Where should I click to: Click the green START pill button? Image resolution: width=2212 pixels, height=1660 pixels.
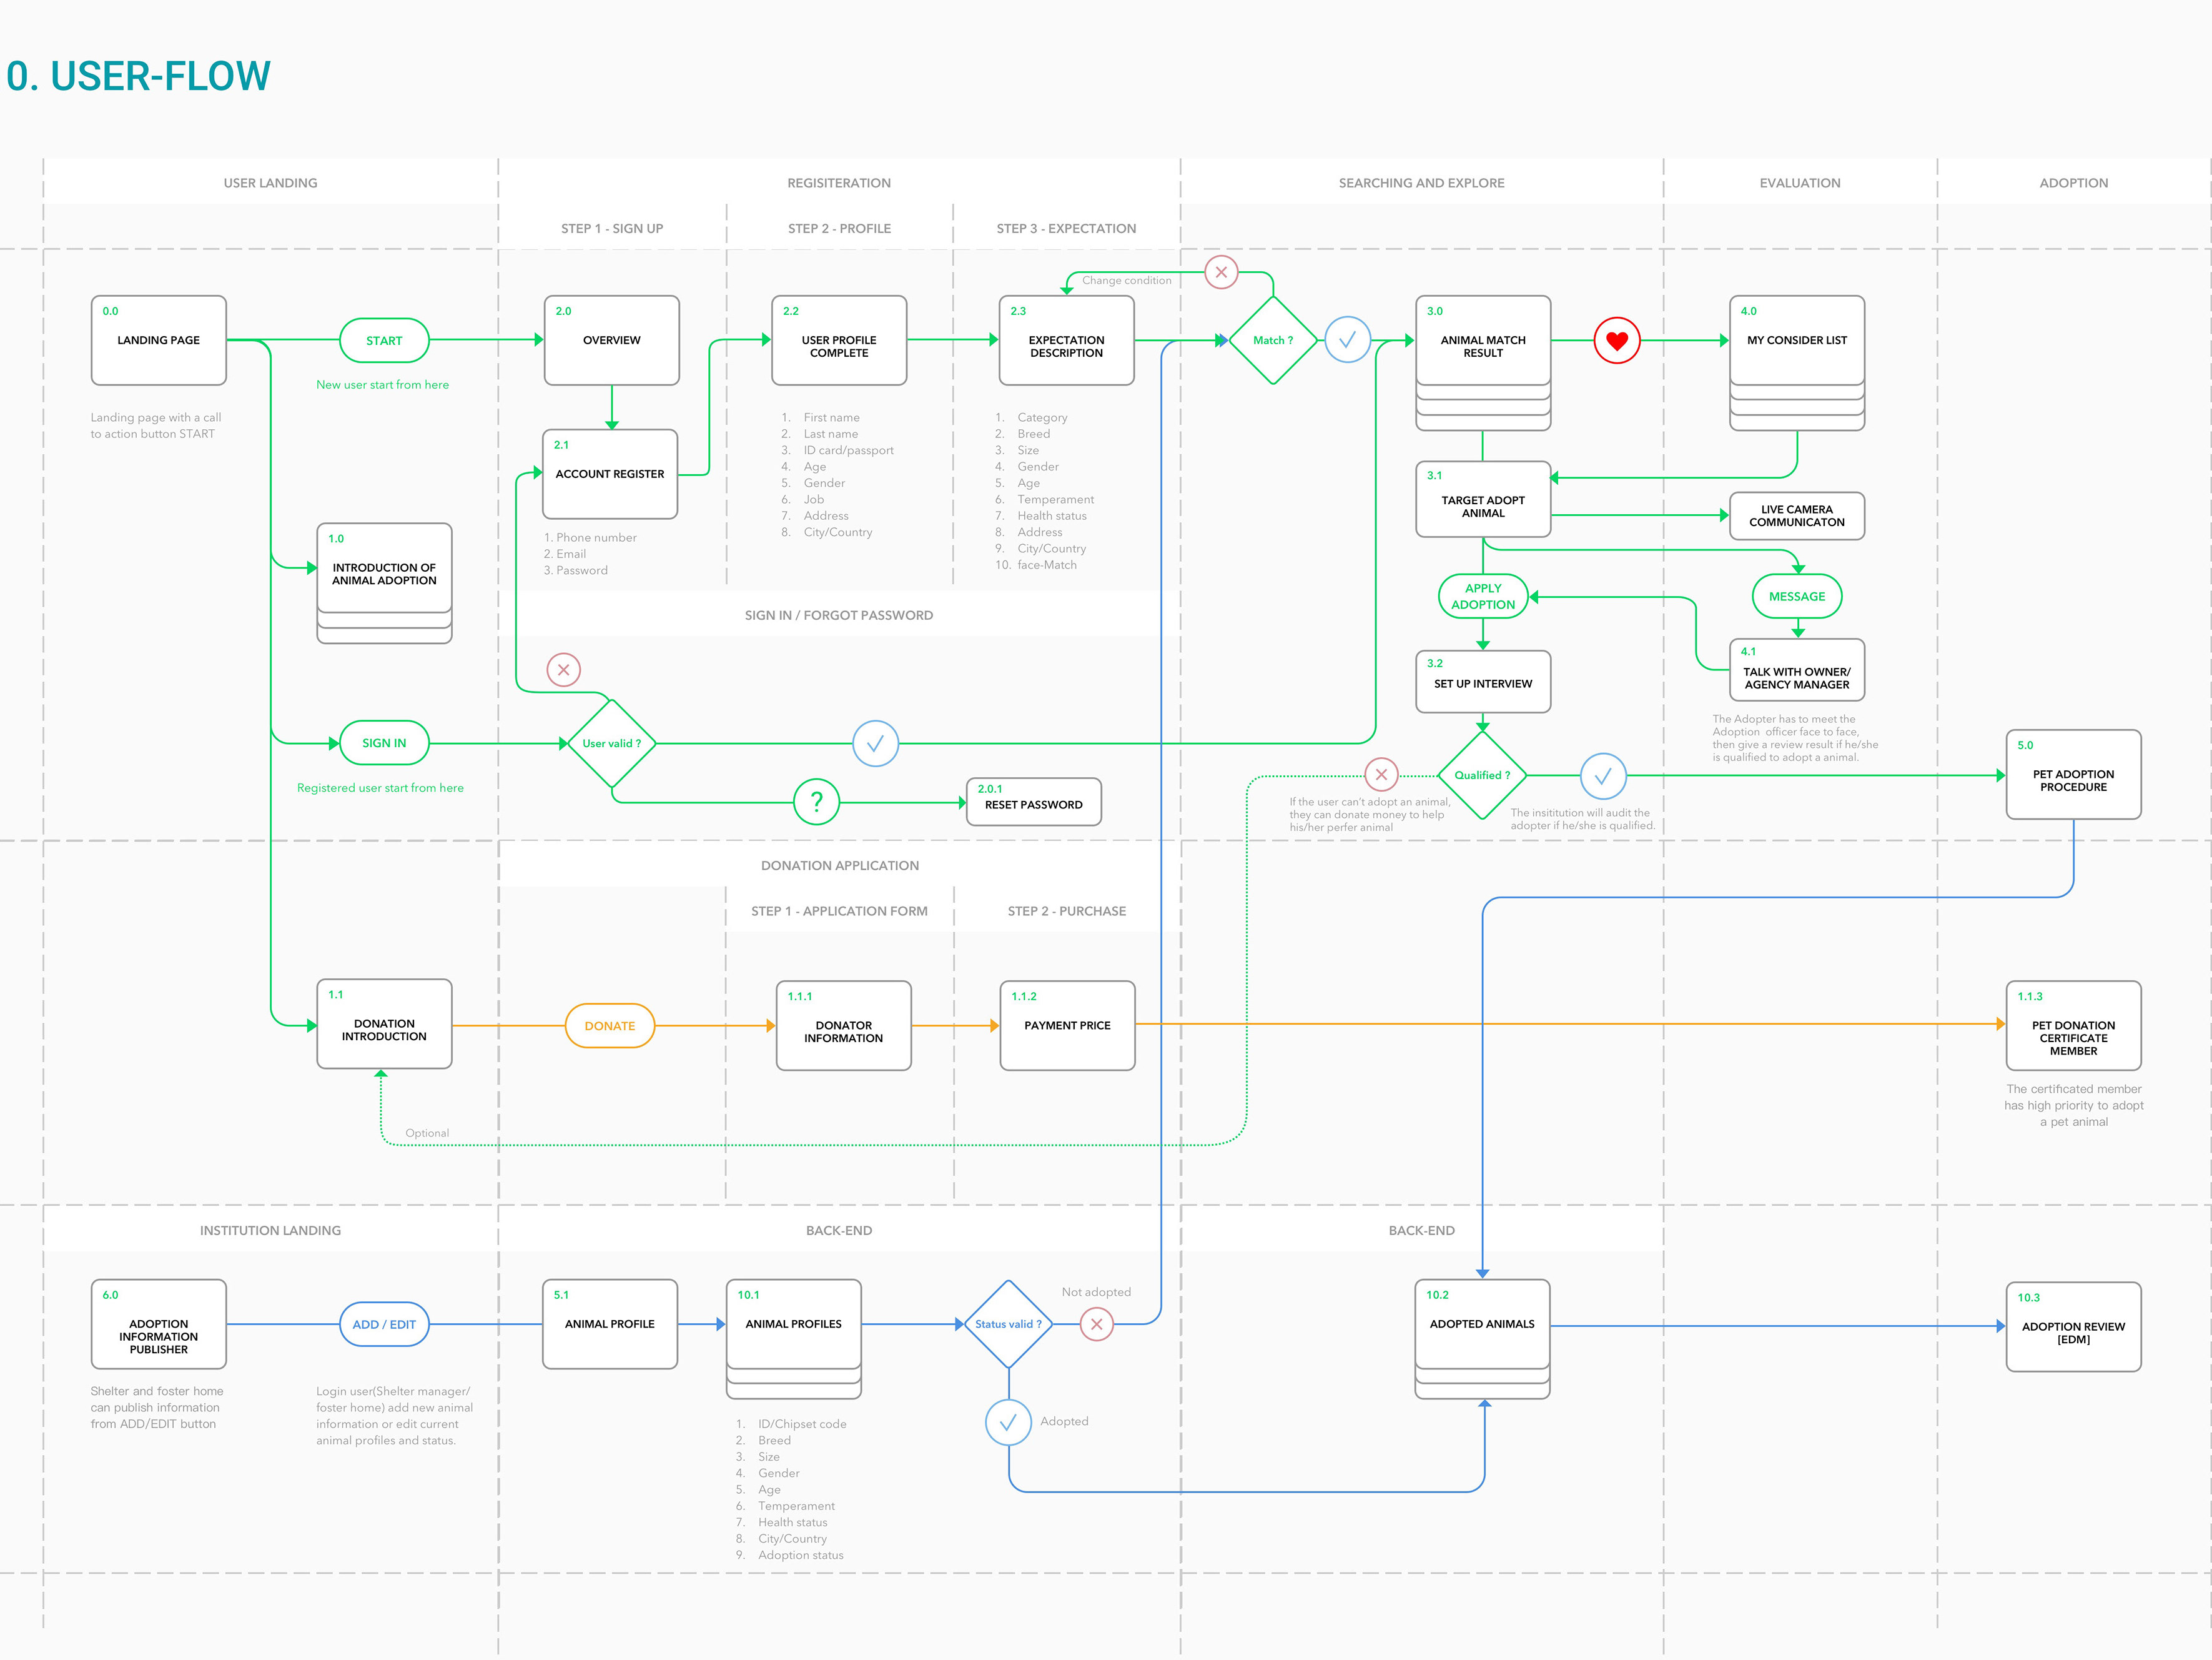pyautogui.click(x=384, y=340)
